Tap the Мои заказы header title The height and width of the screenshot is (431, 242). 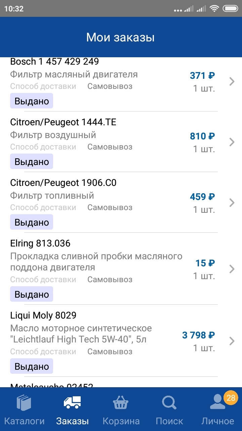point(120,37)
